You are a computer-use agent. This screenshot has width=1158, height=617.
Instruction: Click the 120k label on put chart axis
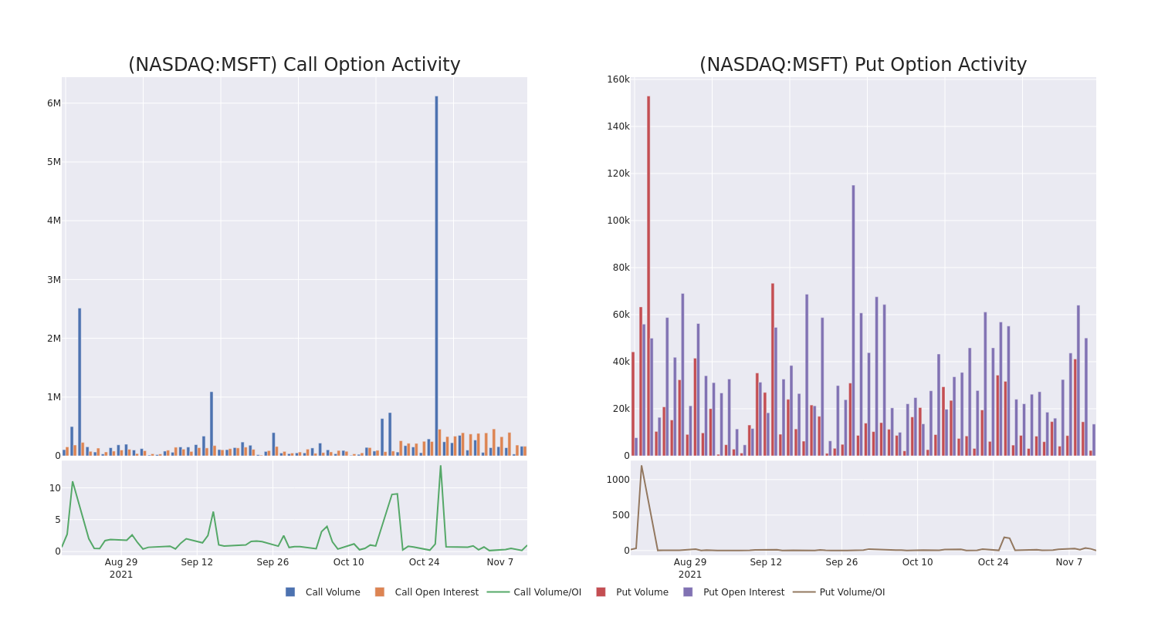tap(618, 174)
